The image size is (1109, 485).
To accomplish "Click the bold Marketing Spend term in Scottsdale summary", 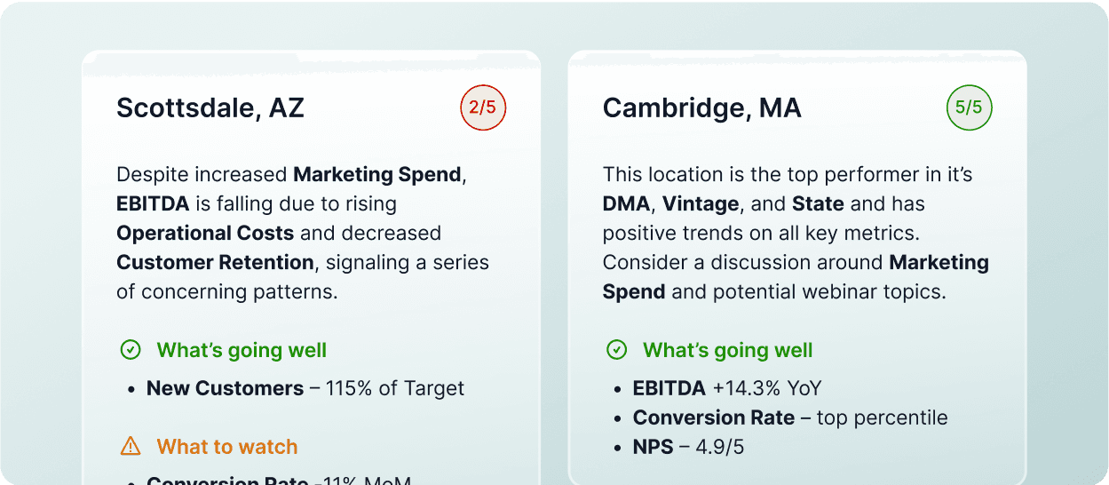I will 377,174.
